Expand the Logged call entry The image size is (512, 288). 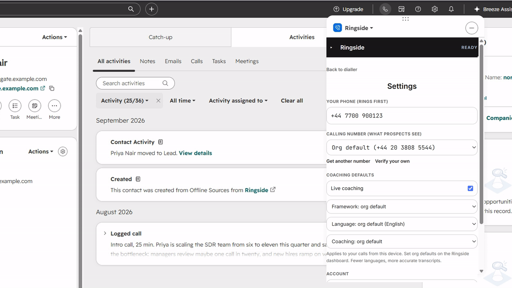(x=105, y=233)
